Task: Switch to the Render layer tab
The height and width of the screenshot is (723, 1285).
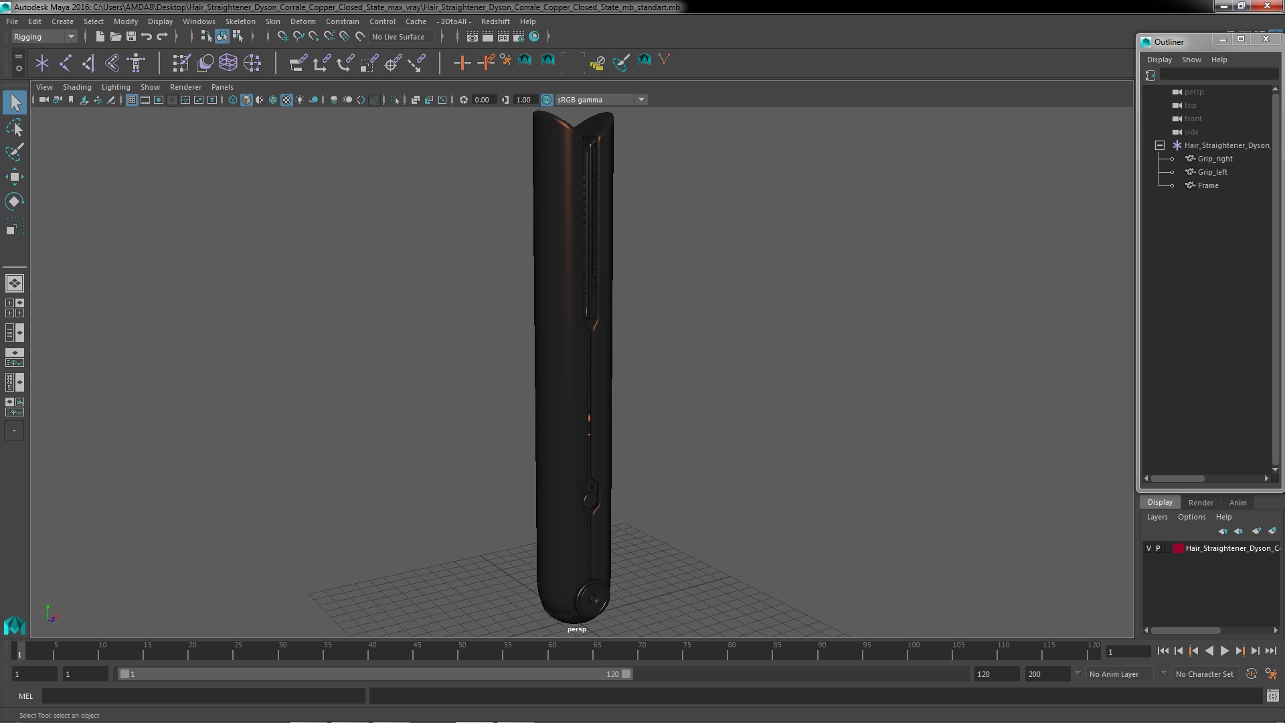Action: tap(1201, 503)
